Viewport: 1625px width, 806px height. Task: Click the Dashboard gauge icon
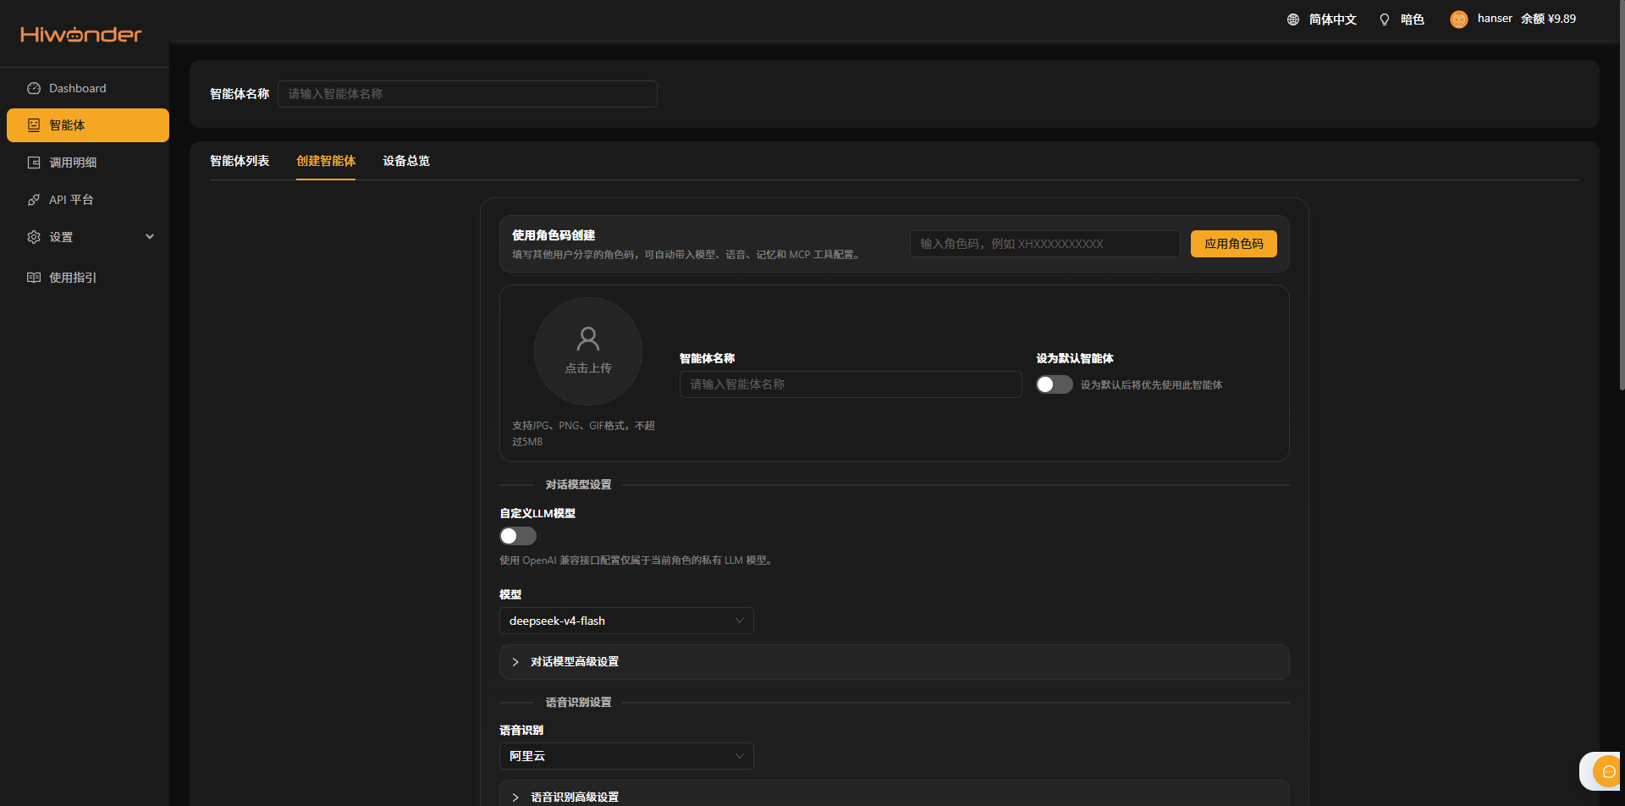[34, 88]
